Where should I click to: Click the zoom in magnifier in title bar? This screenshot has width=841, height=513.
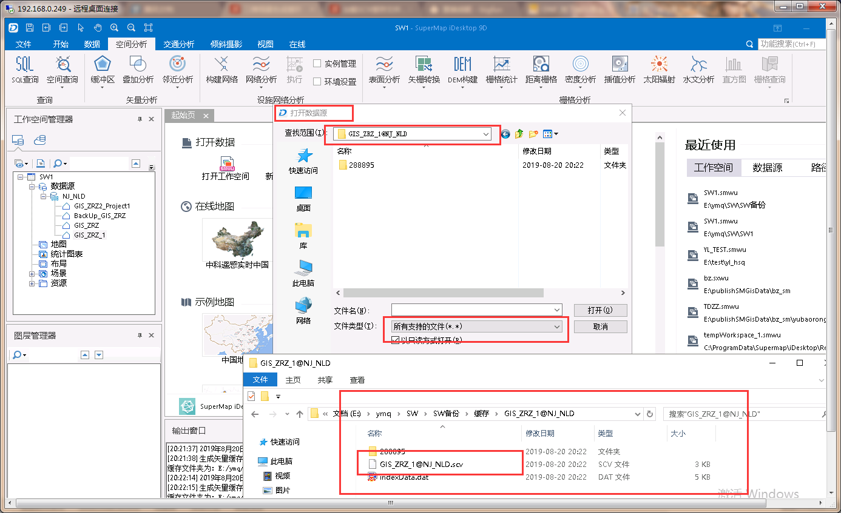[x=114, y=28]
